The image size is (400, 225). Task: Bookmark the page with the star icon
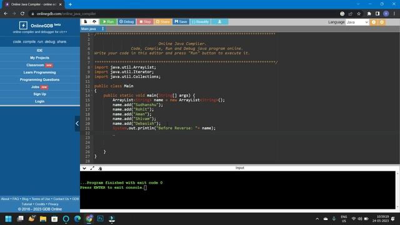(x=359, y=14)
